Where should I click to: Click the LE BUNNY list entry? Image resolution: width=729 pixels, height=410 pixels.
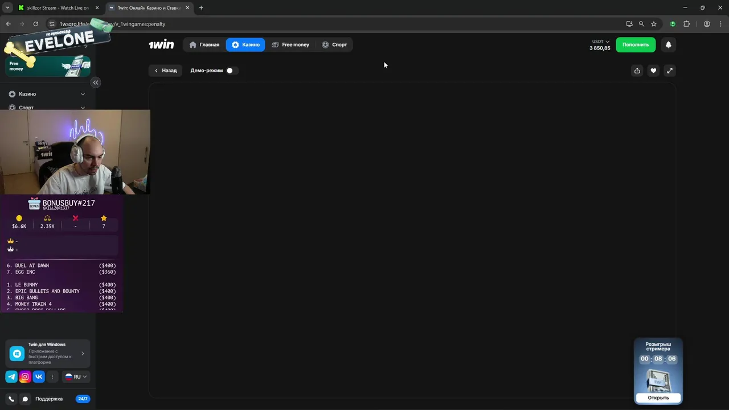click(x=61, y=285)
